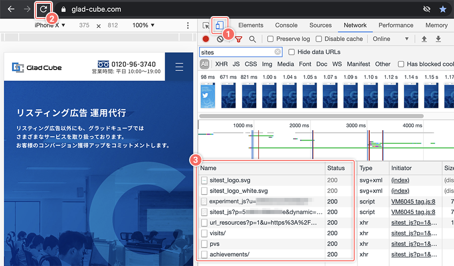Select the 1.00 s screenshot thumbnail
The image size is (454, 266).
tap(269, 95)
